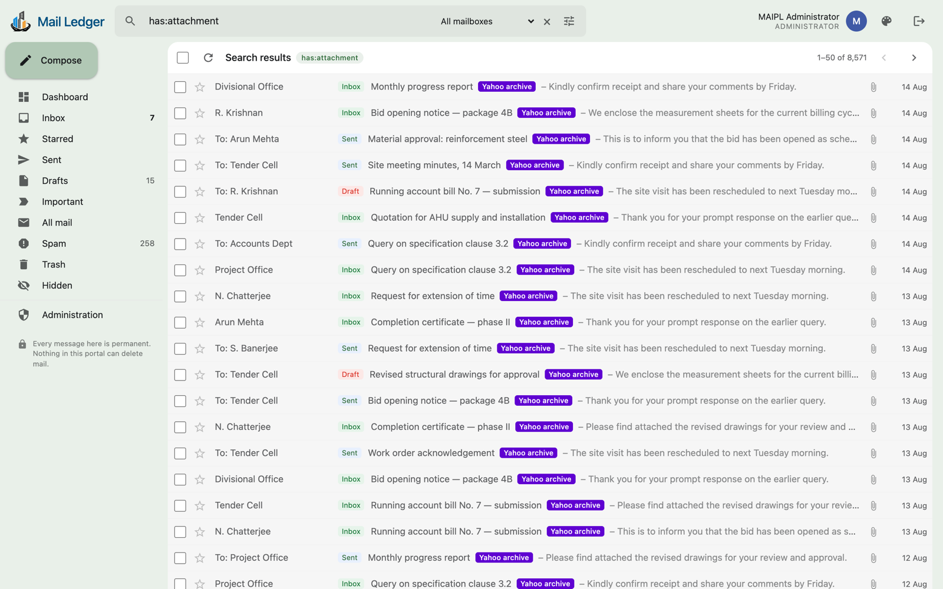Star the To: Project Office Monthly report email
Screen dimensions: 943x589
coord(200,558)
